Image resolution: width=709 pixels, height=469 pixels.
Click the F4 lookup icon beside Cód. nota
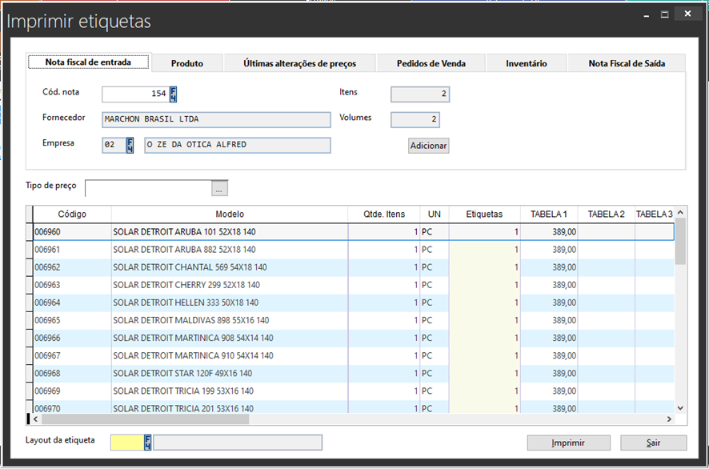174,94
